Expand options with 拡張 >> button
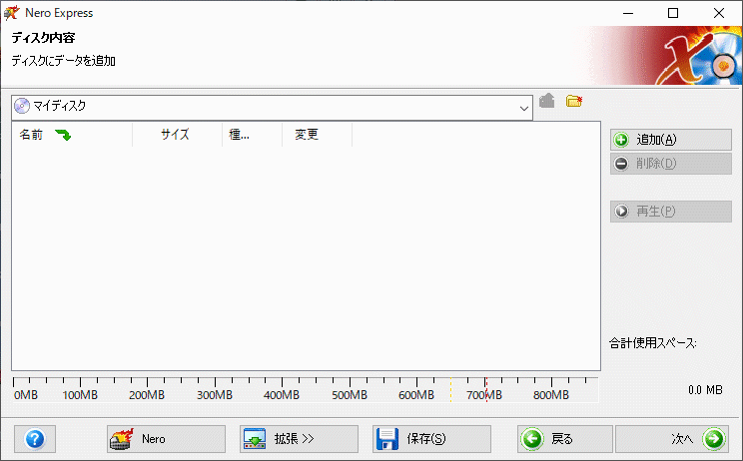The image size is (743, 461). tap(299, 439)
